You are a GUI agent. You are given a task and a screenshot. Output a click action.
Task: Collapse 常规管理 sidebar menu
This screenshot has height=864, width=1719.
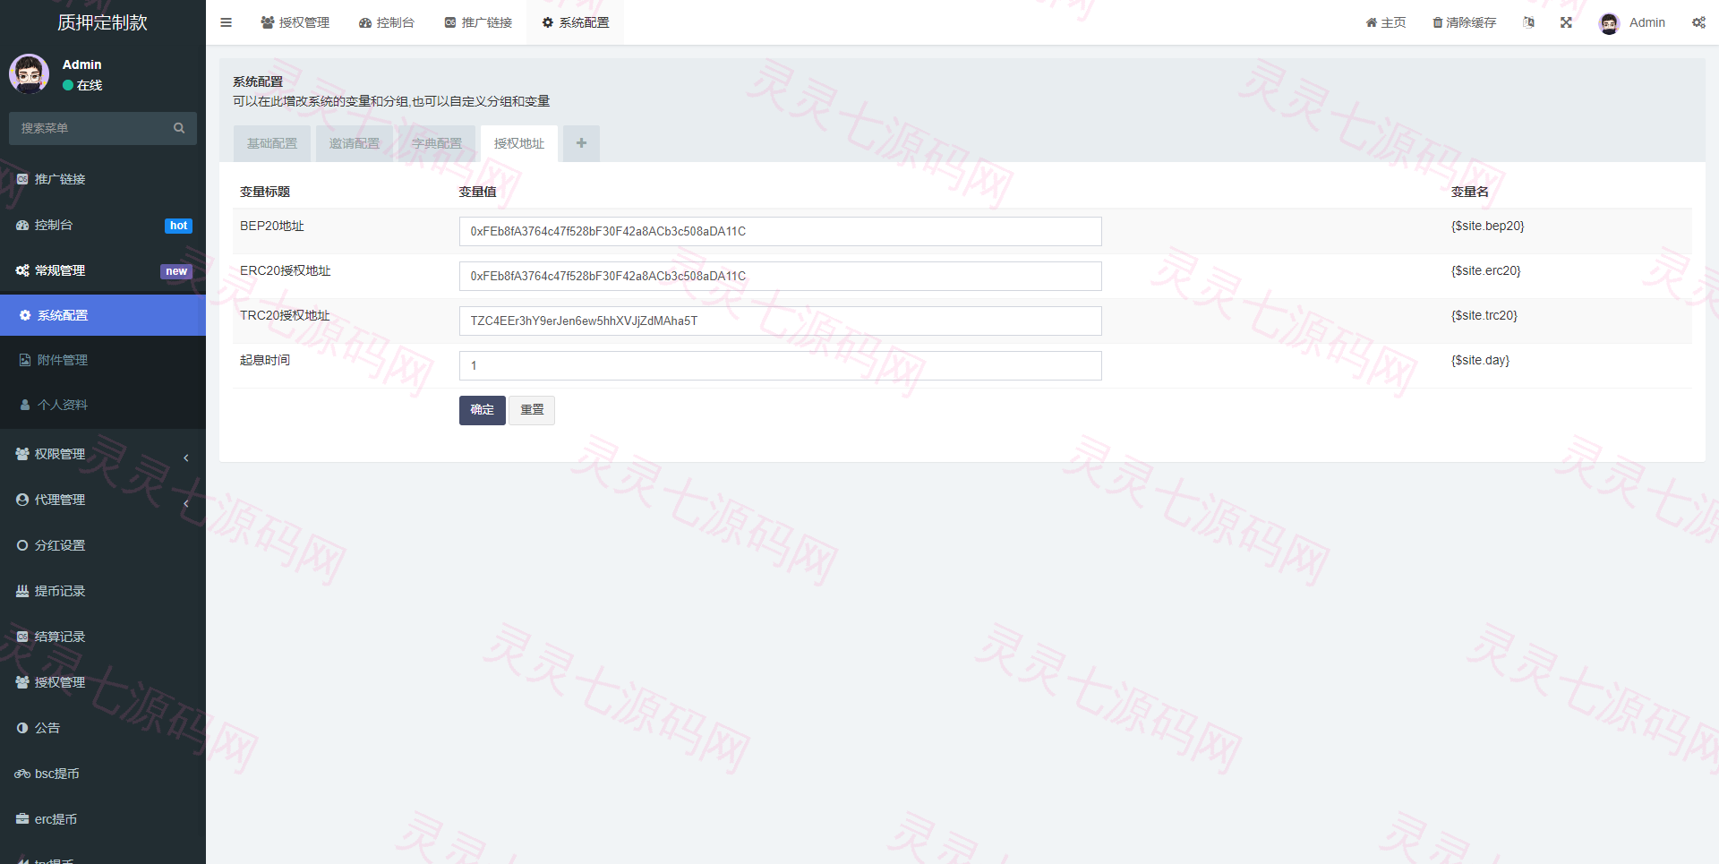coord(103,270)
